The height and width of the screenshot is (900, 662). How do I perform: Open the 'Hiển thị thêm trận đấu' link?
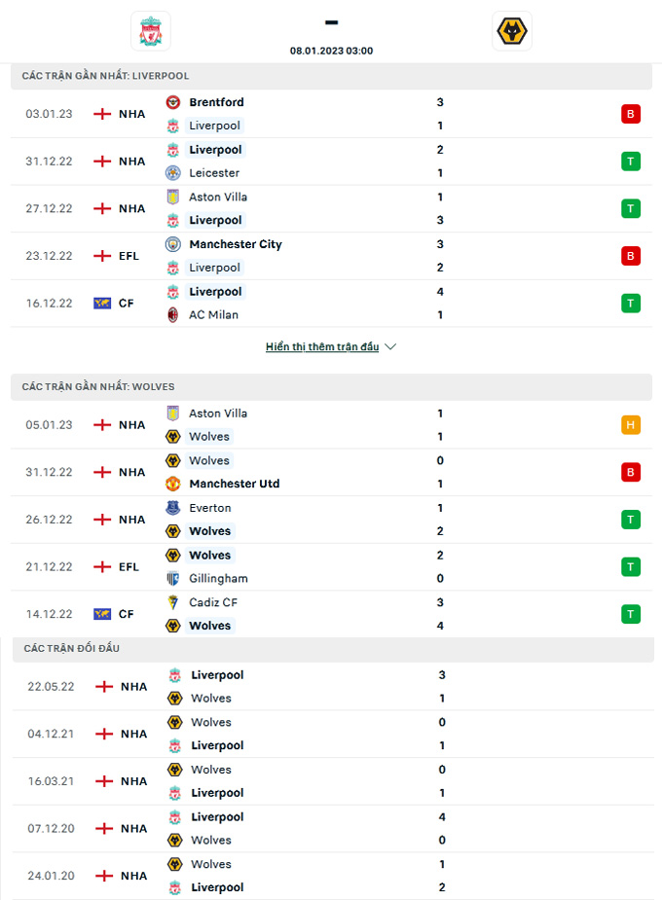322,346
